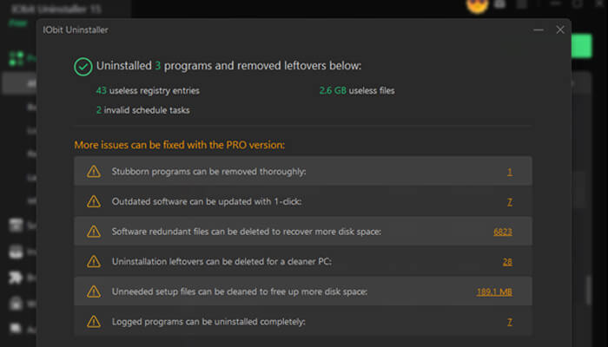Click "2.6 GB useless files" text
The width and height of the screenshot is (608, 347).
point(357,90)
